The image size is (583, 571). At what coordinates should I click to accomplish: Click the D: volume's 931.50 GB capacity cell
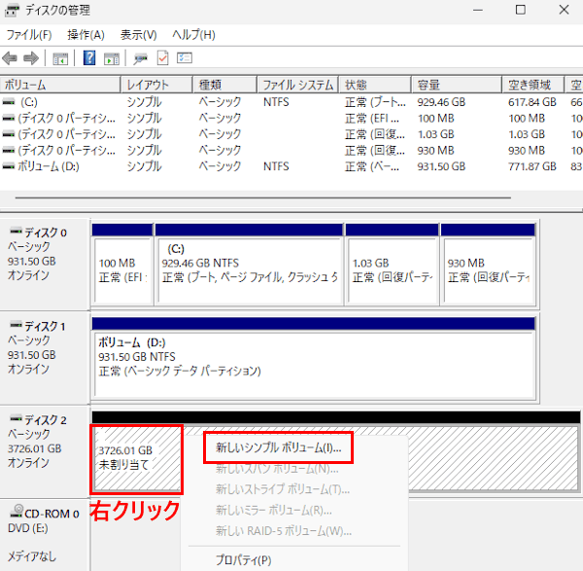[x=441, y=166]
